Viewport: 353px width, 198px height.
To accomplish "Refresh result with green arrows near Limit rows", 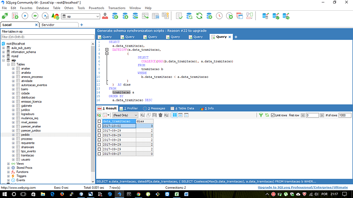I will 267,115.
